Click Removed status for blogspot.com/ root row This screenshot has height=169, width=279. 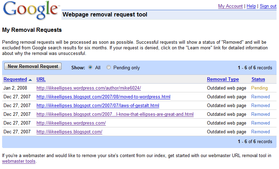[x=260, y=132]
